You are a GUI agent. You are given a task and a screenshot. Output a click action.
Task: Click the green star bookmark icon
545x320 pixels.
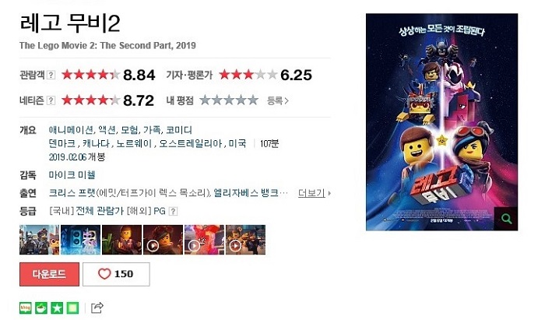[x=57, y=308]
